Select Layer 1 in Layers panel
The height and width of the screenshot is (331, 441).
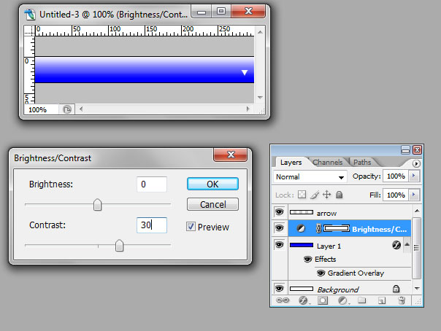pos(345,245)
